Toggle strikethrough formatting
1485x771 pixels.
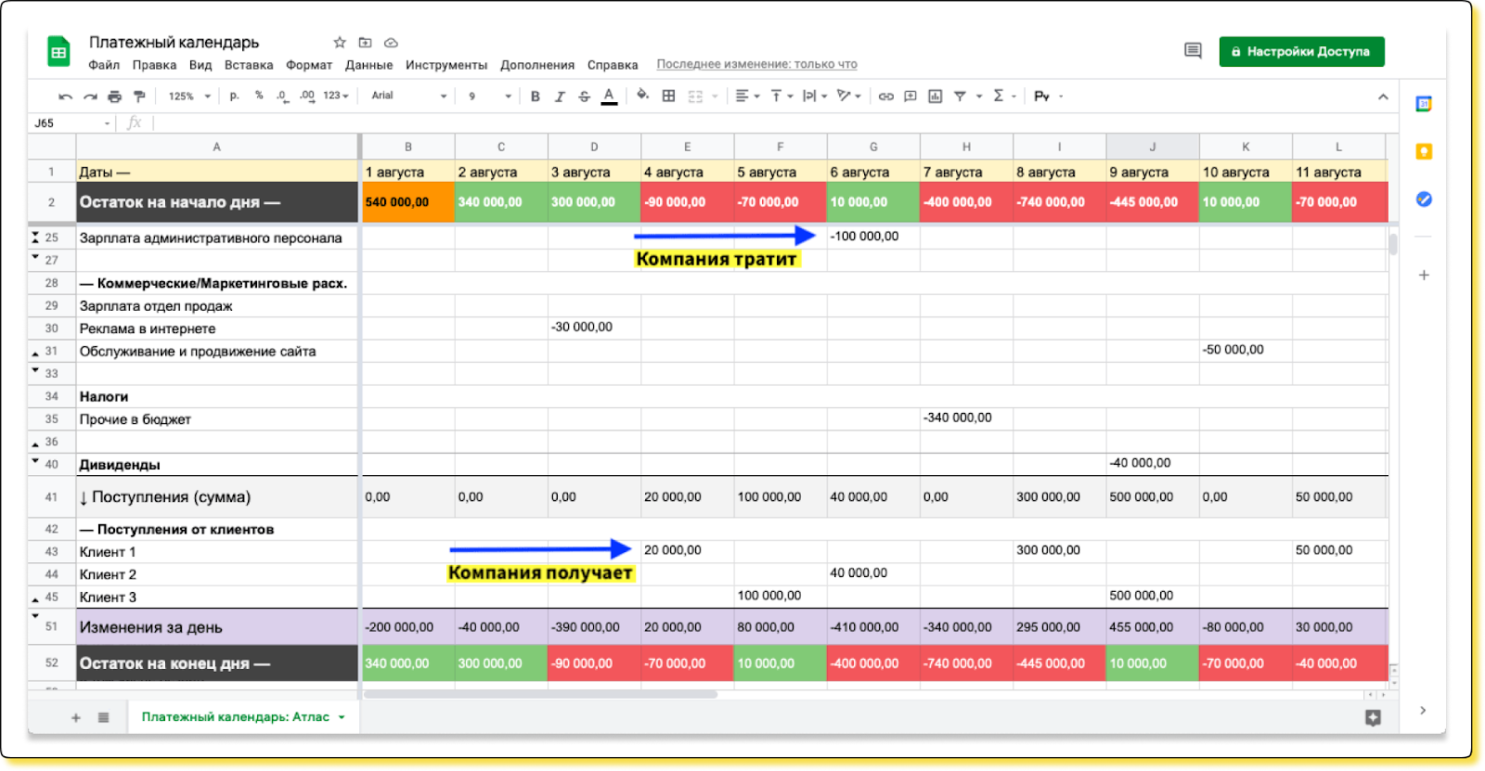click(584, 96)
